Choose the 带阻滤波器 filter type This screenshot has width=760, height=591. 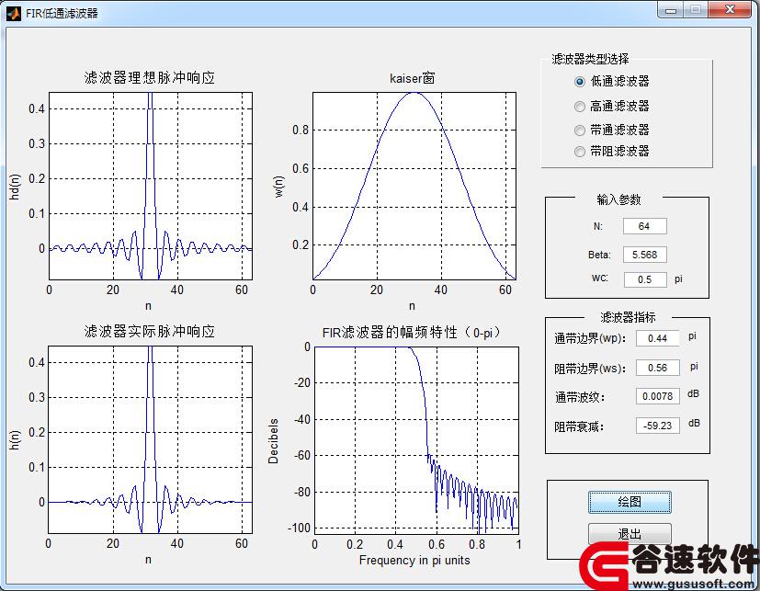point(612,152)
